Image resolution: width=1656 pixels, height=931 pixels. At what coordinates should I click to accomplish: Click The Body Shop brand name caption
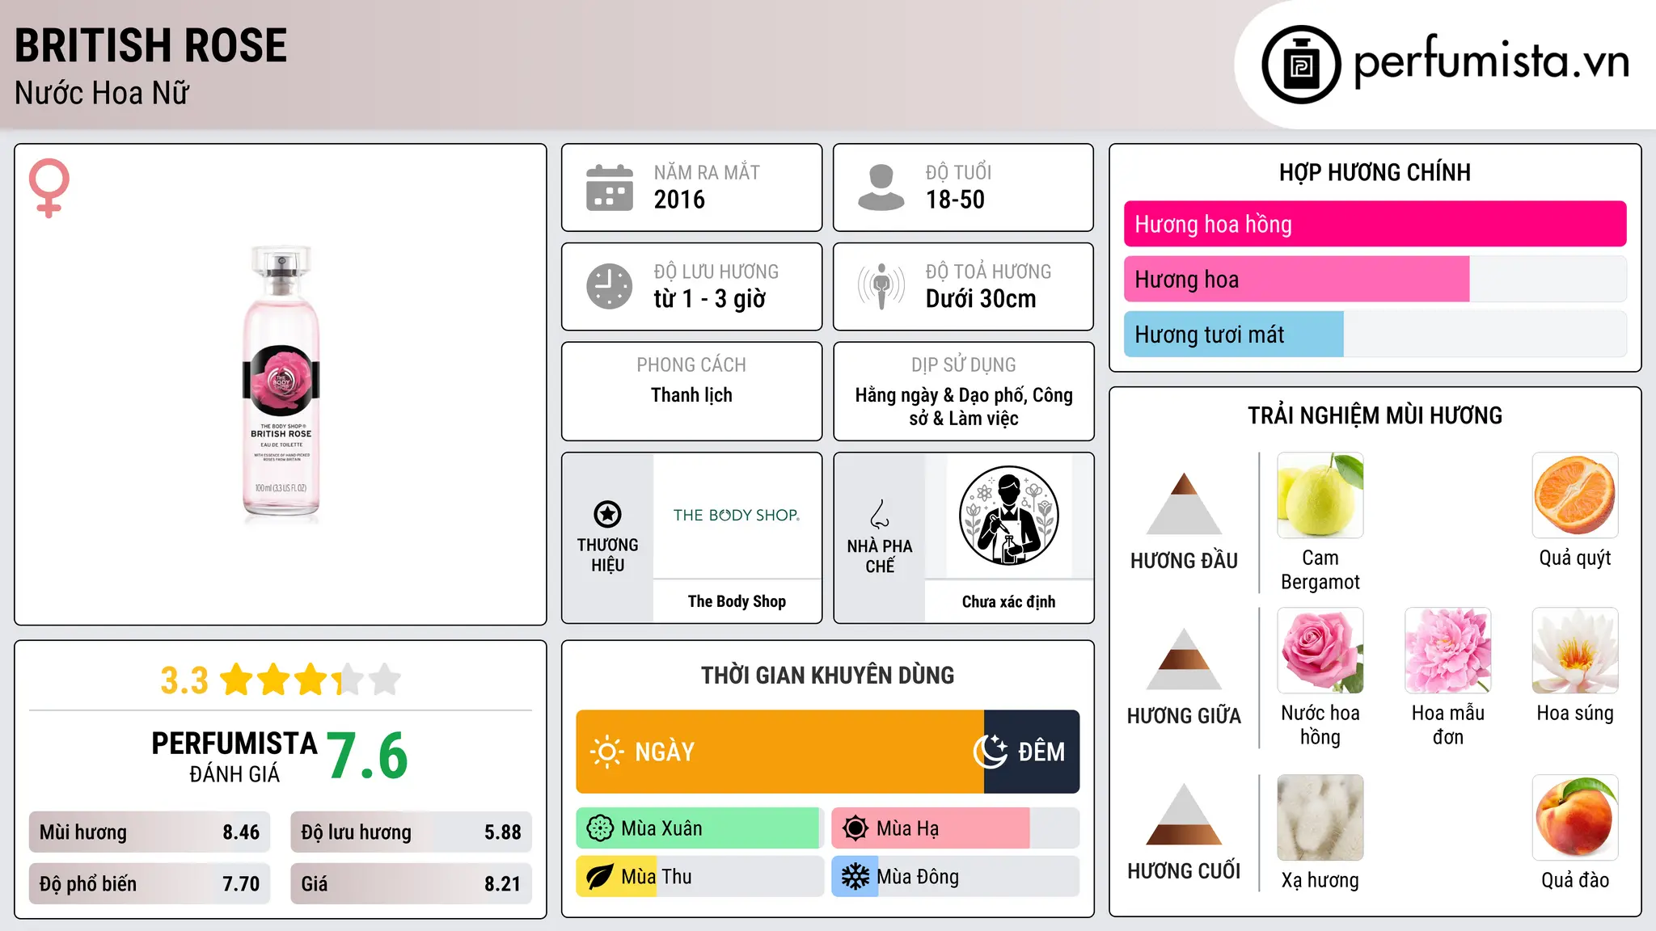(x=737, y=601)
